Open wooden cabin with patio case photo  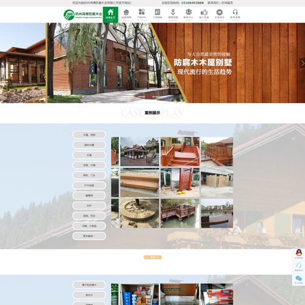click(140, 151)
